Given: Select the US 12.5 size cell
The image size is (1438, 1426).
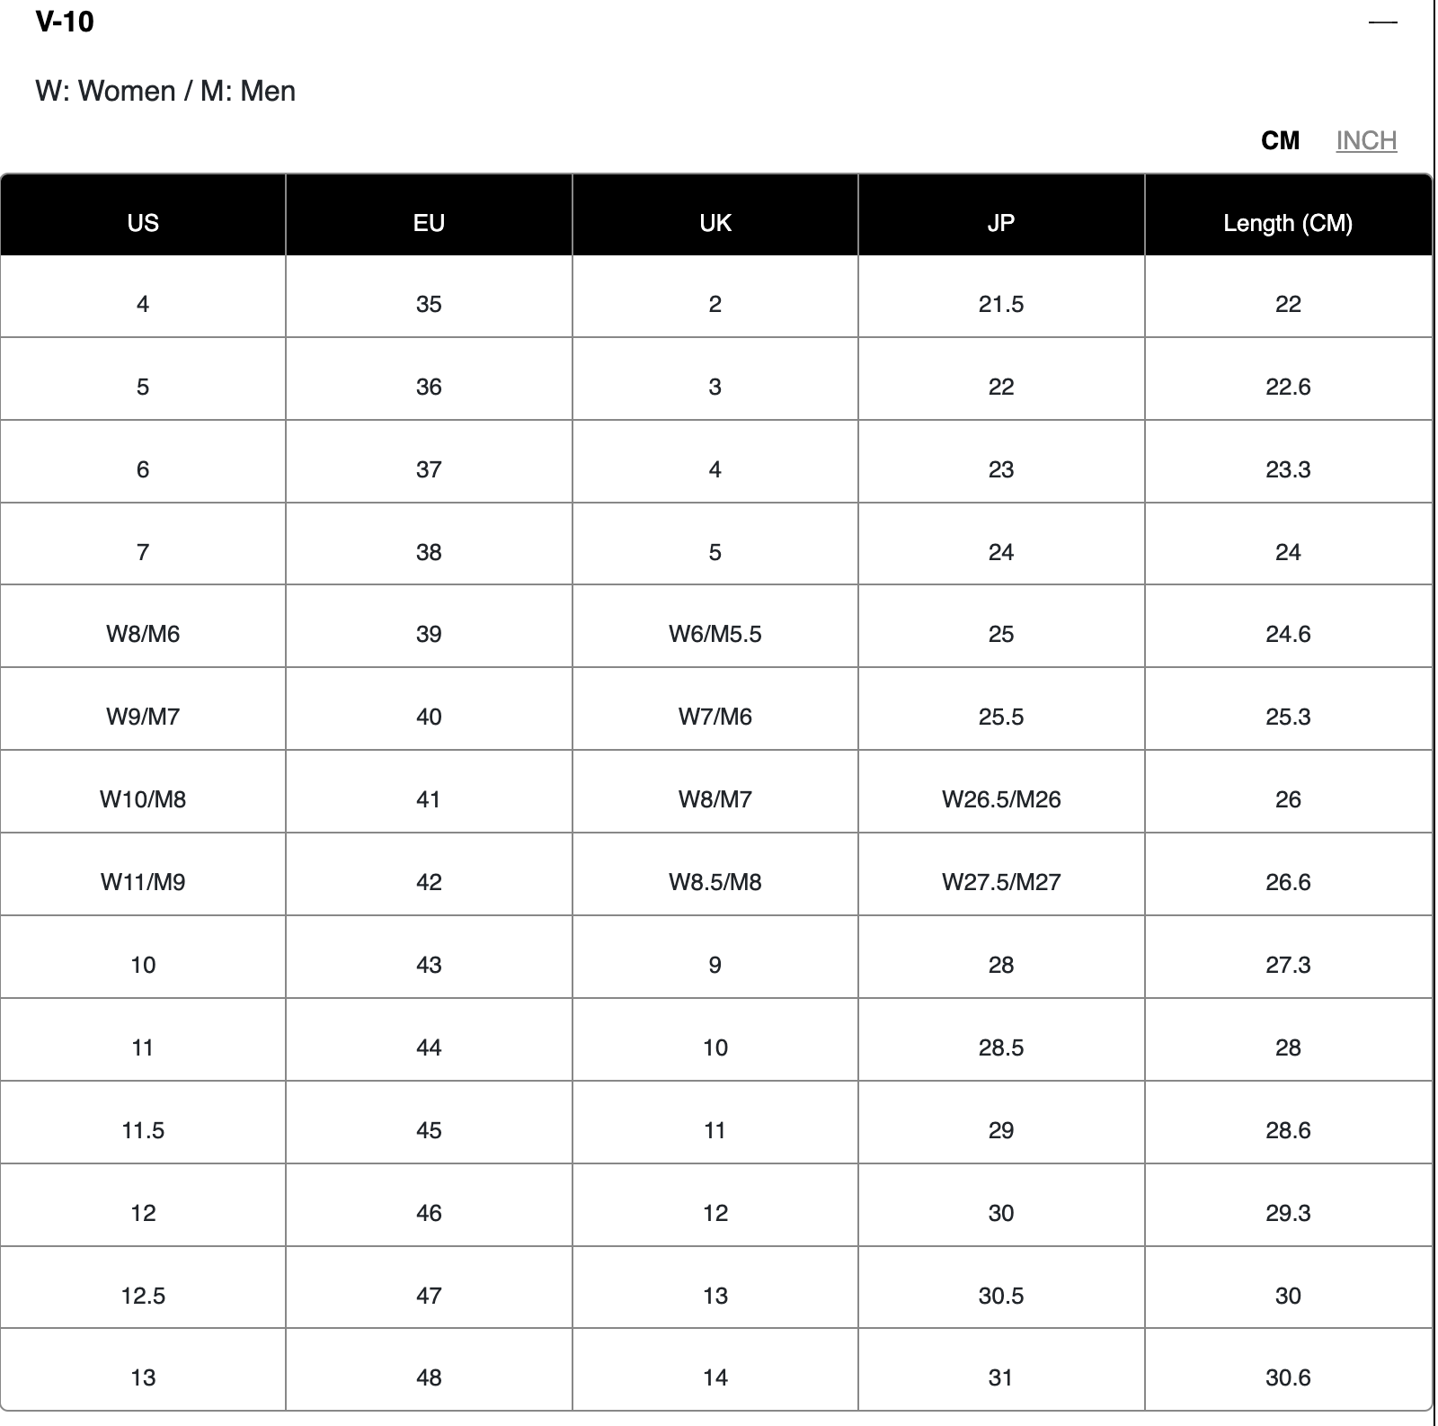Looking at the screenshot, I should pyautogui.click(x=143, y=1296).
